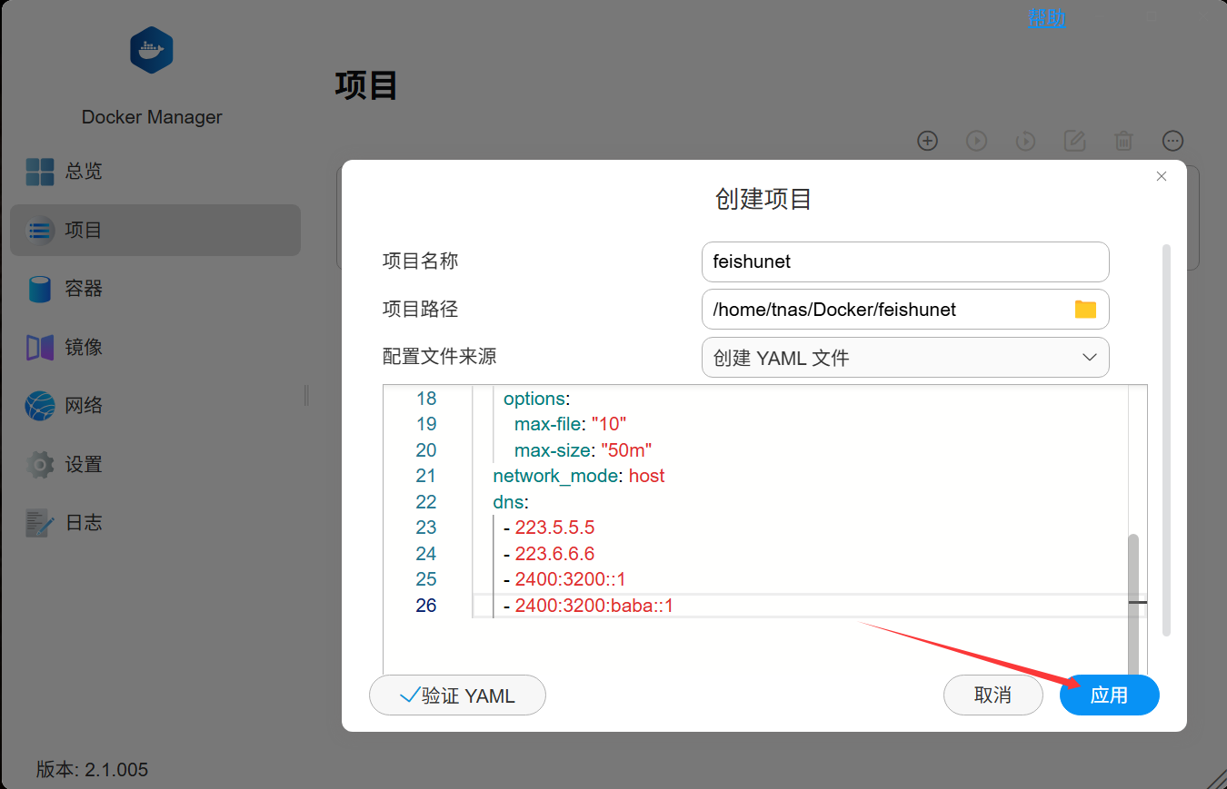Expand the 配置文件来源 dropdown
Viewport: 1227px width, 789px height.
(x=905, y=358)
